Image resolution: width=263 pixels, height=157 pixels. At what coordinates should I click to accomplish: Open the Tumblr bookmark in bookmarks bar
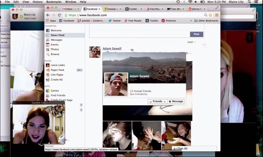(x=152, y=20)
